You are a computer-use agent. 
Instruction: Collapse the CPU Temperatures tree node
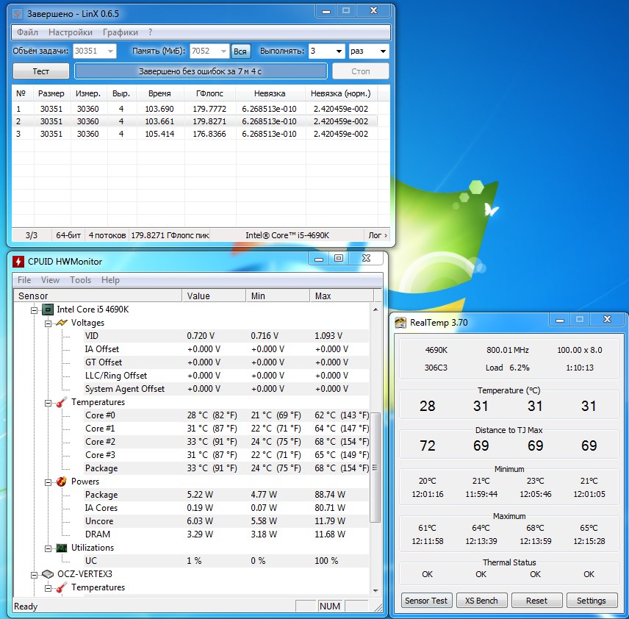tap(48, 403)
